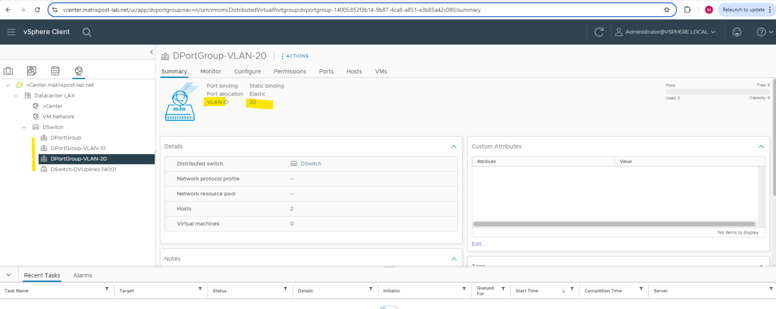Click the Custom Attributes horizontal scrollbar
776x309 pixels.
pos(614,224)
